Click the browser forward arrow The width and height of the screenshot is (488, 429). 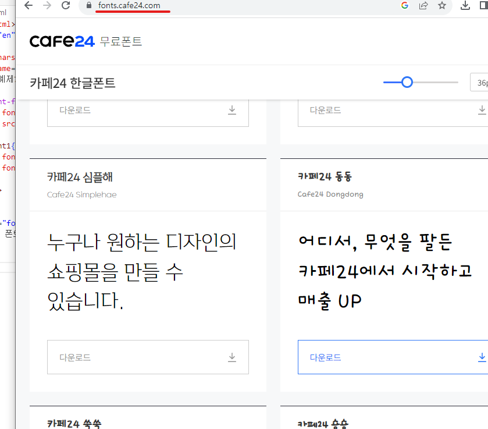pyautogui.click(x=47, y=5)
